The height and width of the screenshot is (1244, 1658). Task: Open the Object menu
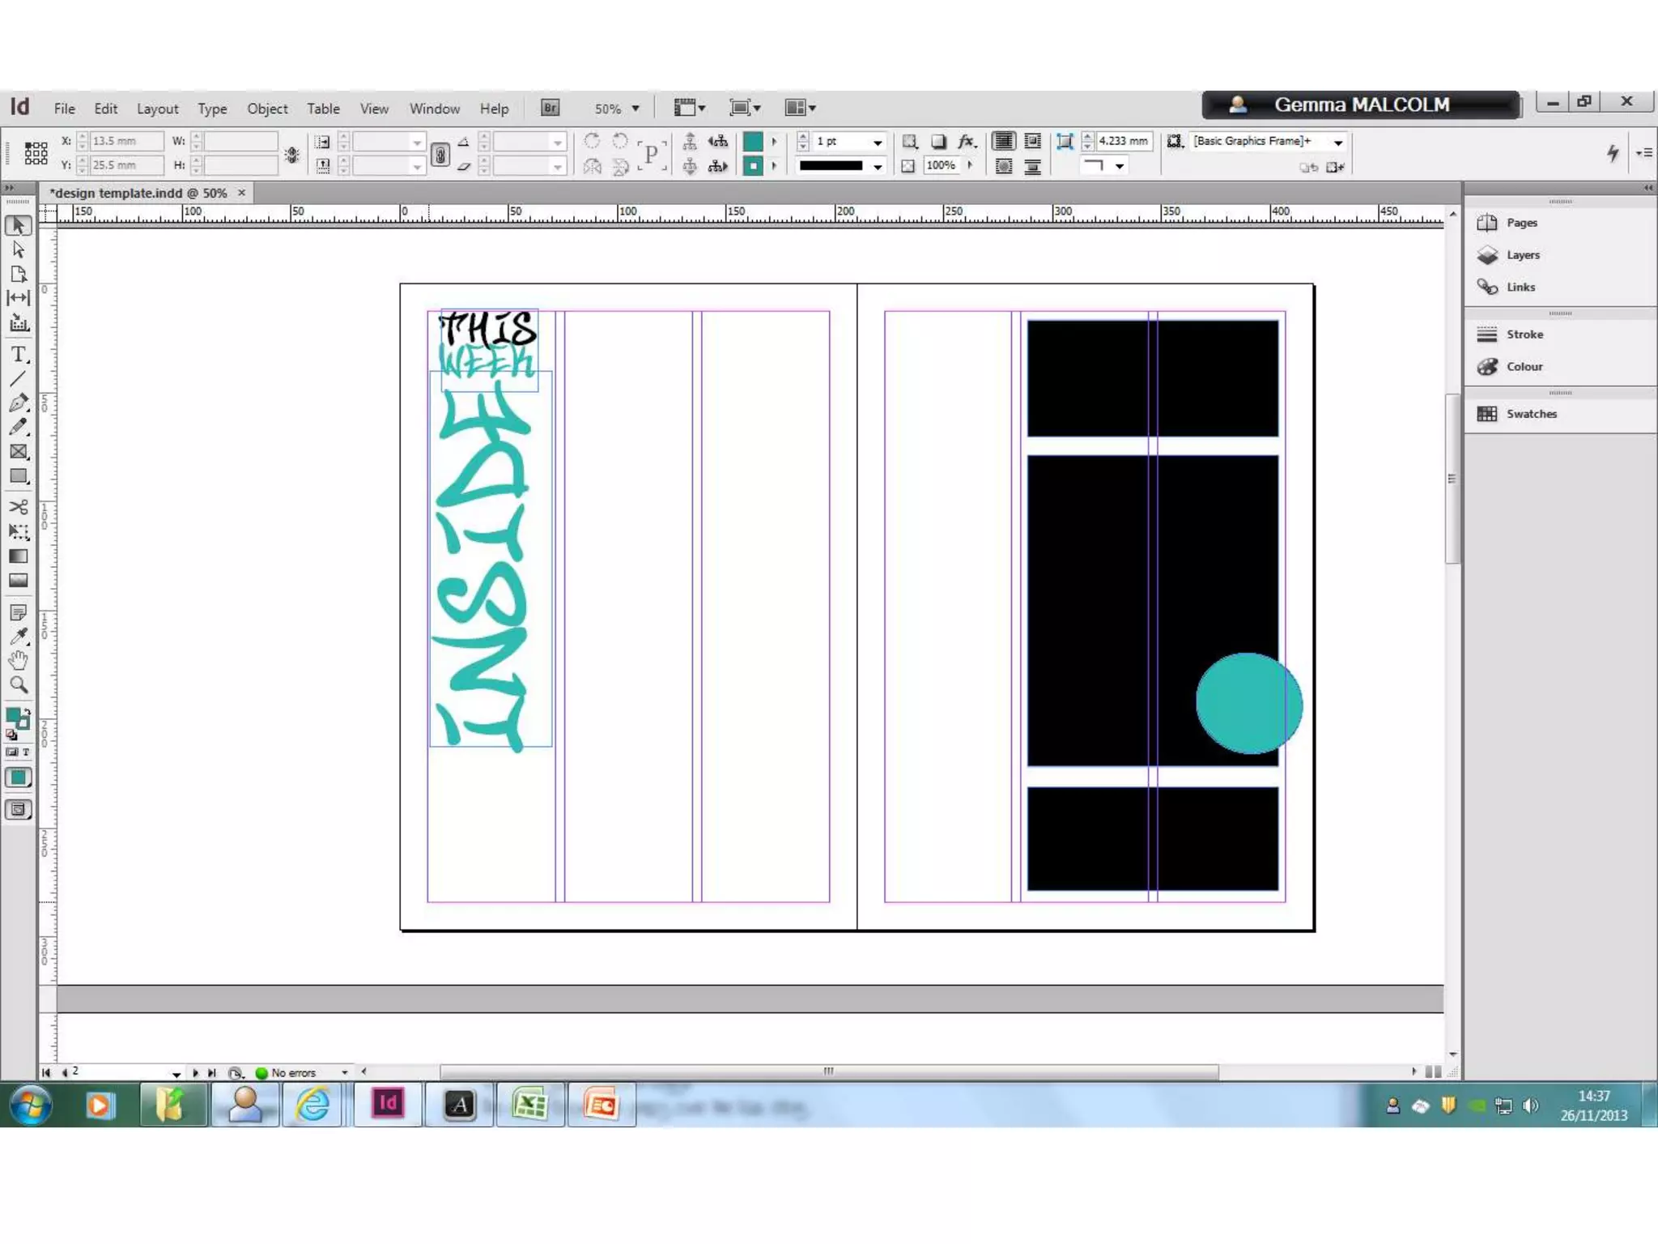(x=267, y=109)
